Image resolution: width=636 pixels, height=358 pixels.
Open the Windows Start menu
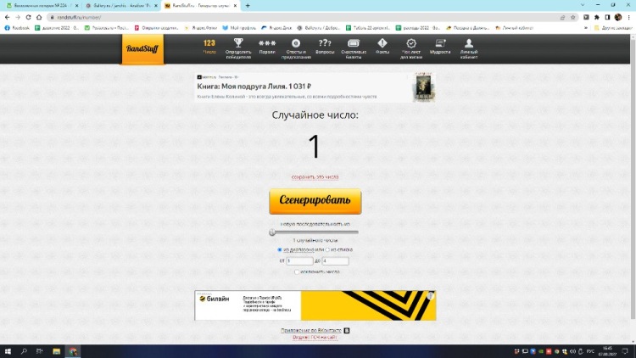(x=8, y=350)
